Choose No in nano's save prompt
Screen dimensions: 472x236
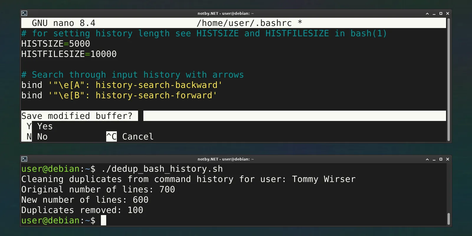37,137
